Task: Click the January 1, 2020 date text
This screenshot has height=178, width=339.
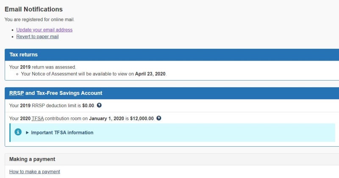Action: [106, 119]
